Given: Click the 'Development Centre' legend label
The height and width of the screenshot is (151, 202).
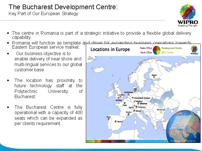Looking at the screenshot, I should pyautogui.click(x=172, y=48).
